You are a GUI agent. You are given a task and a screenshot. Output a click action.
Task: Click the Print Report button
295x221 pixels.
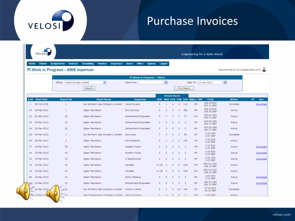184,88
